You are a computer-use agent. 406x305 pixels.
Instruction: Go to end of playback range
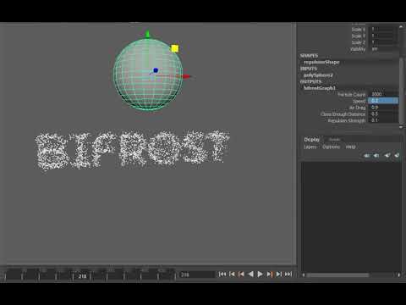(288, 274)
